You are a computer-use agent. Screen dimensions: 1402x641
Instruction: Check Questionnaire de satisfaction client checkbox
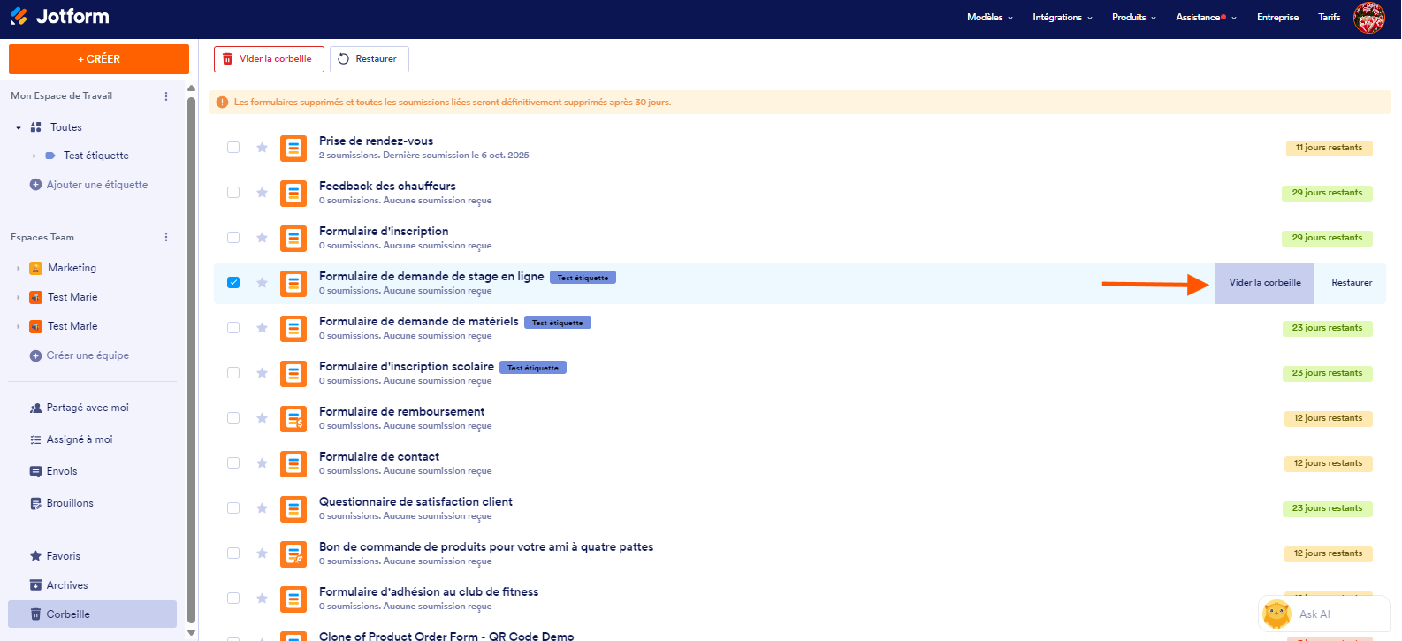click(x=233, y=508)
